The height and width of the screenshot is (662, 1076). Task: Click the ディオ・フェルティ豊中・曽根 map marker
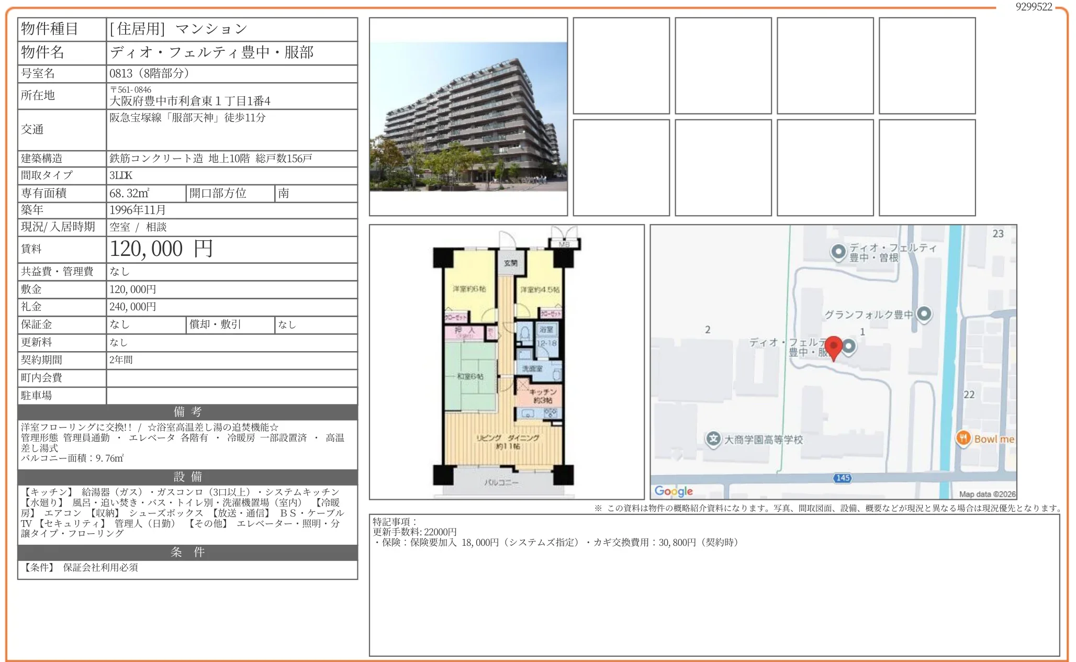click(x=838, y=252)
